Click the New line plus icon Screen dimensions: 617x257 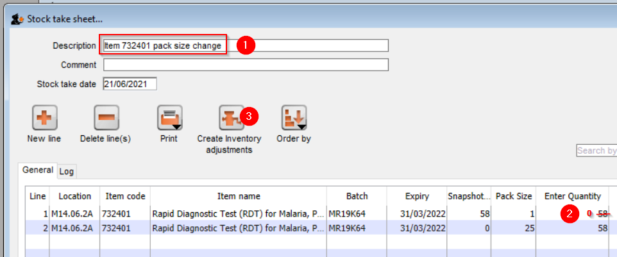[44, 119]
